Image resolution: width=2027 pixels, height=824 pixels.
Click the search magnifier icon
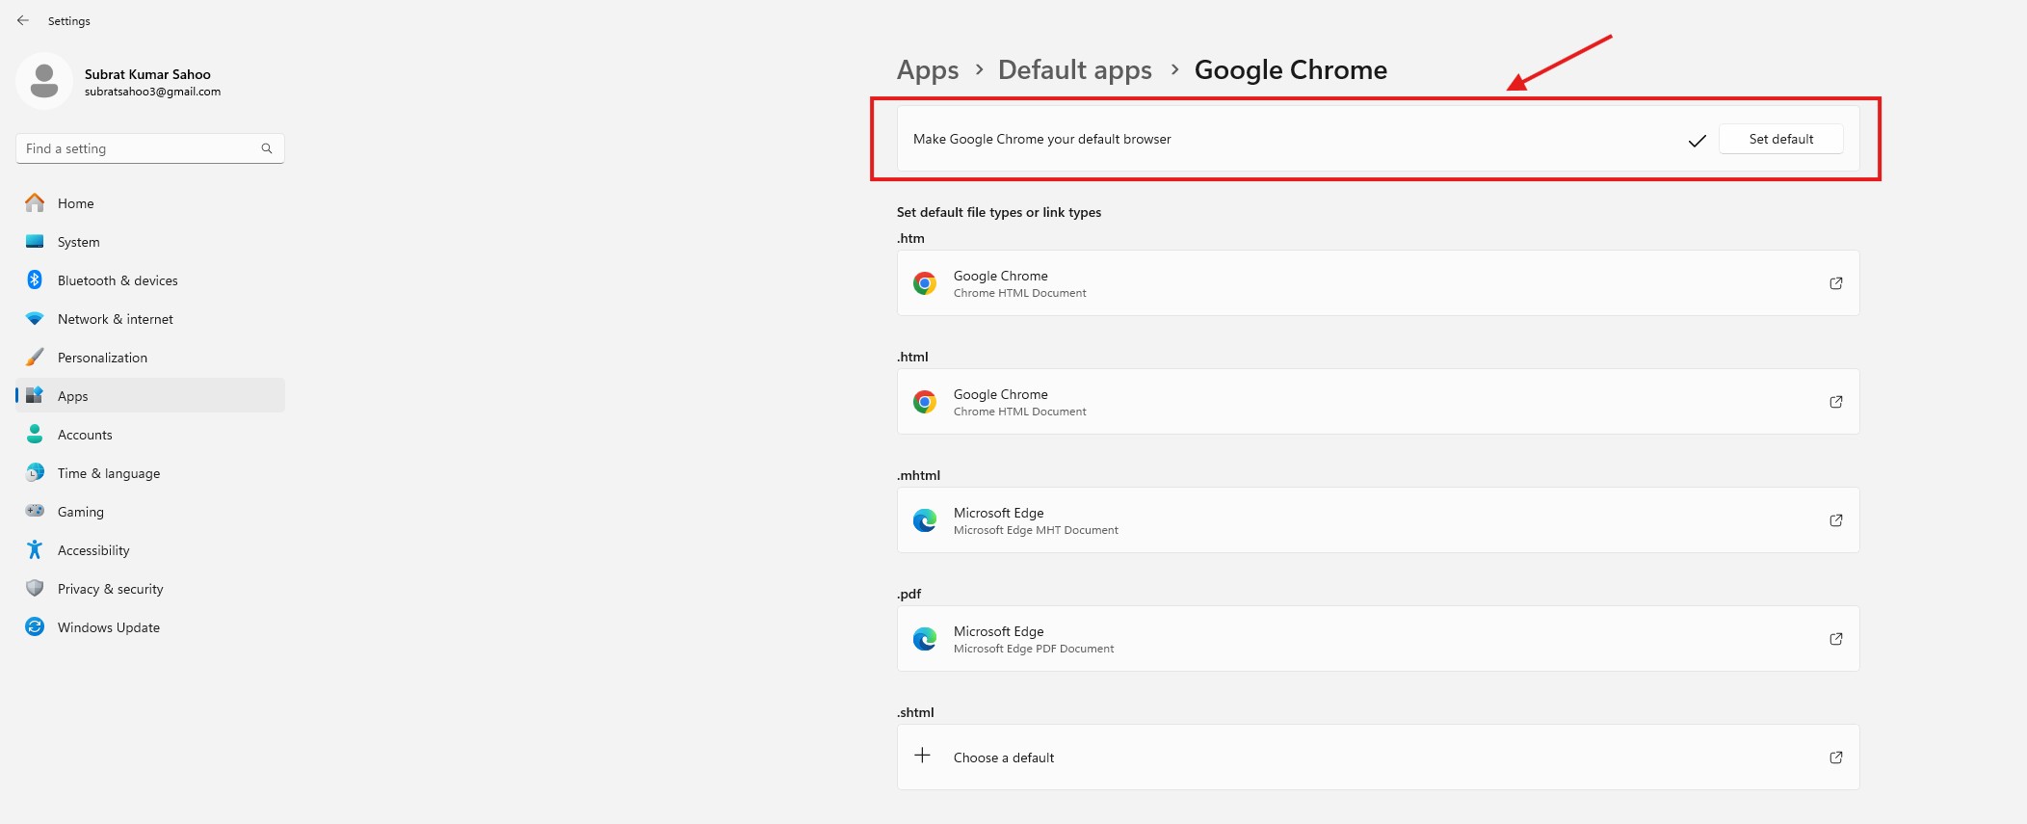pyautogui.click(x=267, y=148)
